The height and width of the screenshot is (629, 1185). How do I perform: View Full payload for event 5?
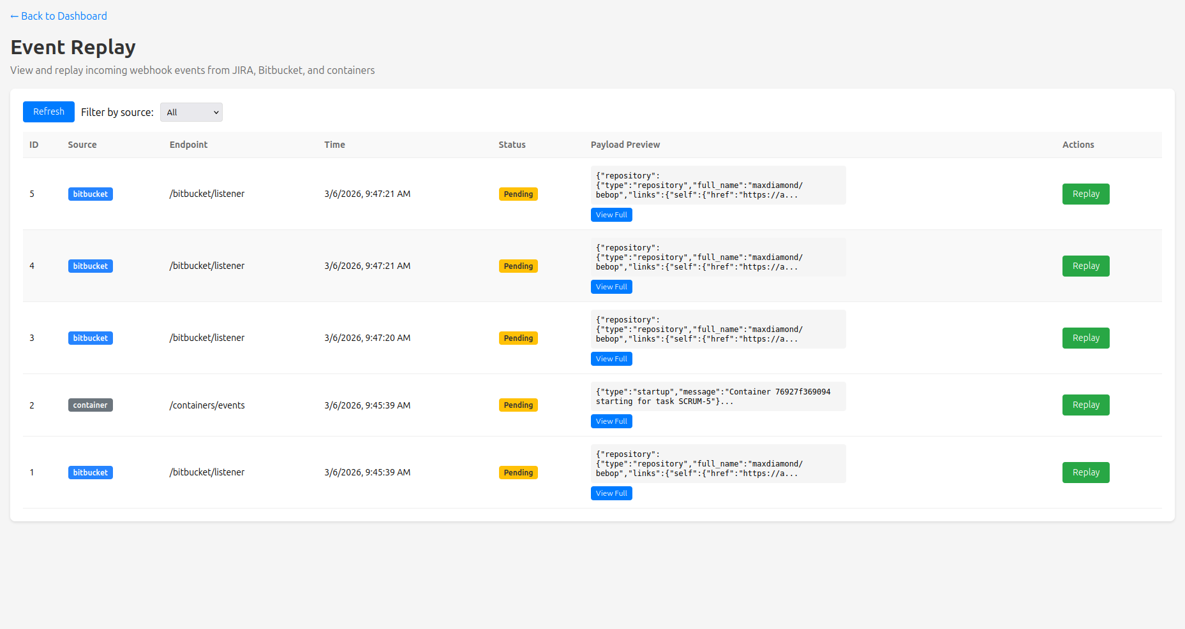tap(611, 215)
